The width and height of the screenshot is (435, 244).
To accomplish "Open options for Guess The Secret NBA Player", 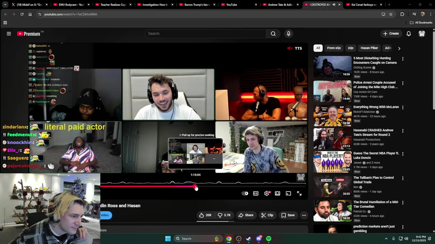I will pyautogui.click(x=403, y=154).
